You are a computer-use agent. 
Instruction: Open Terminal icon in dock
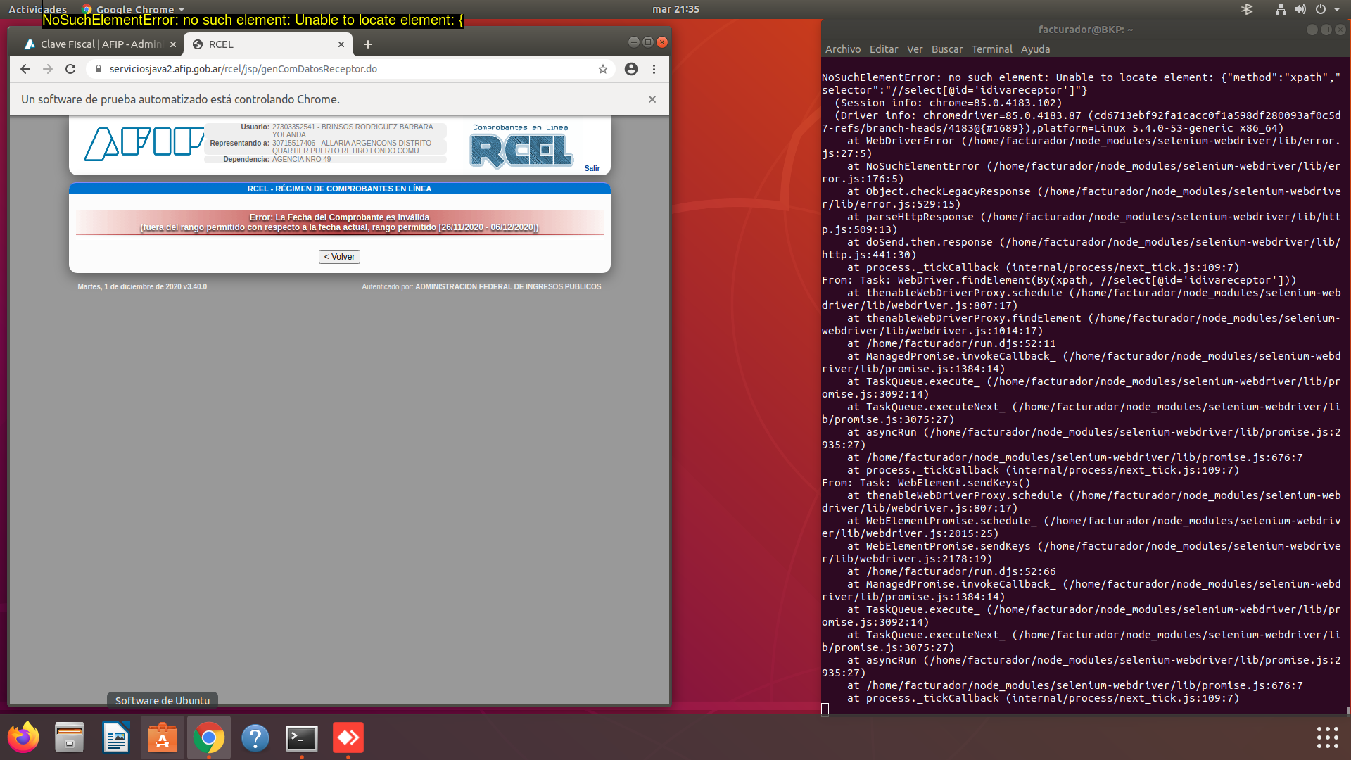click(302, 737)
